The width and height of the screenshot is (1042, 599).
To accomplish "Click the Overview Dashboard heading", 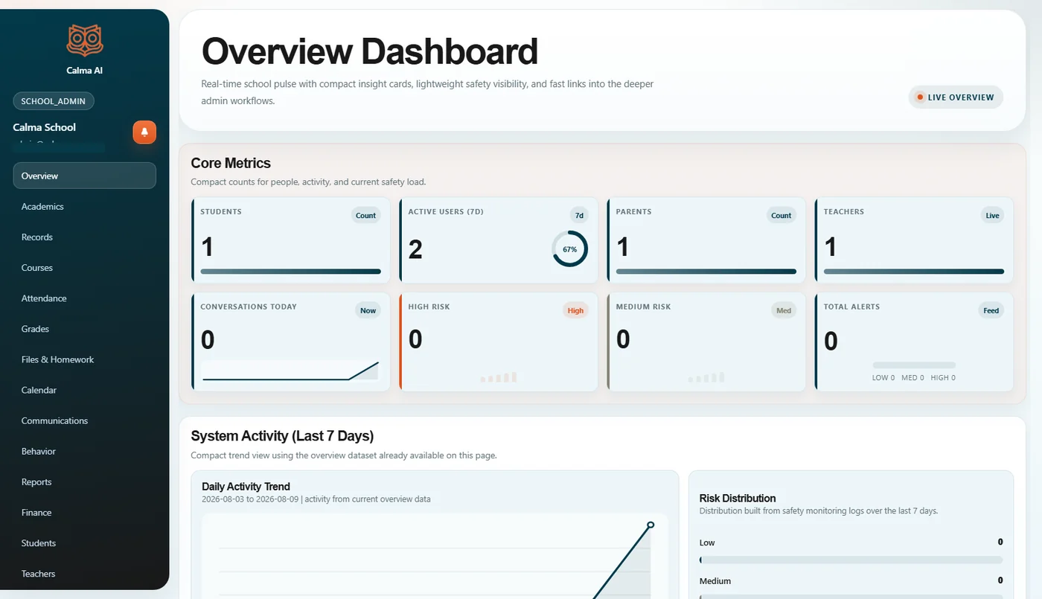I will coord(370,51).
